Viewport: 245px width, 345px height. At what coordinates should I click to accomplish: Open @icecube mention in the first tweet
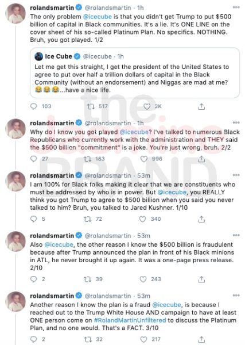pos(98,17)
